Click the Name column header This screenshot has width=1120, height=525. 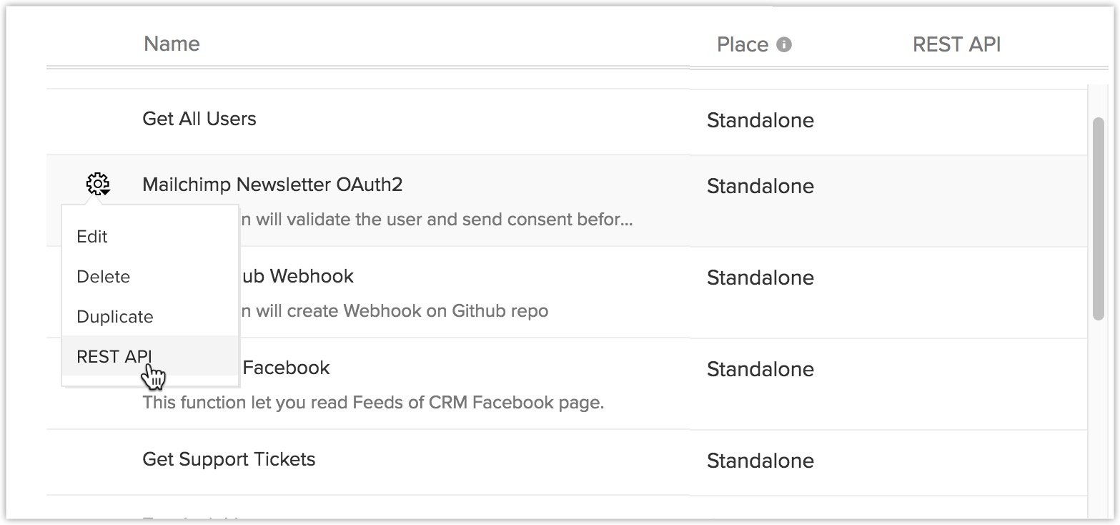coord(172,44)
